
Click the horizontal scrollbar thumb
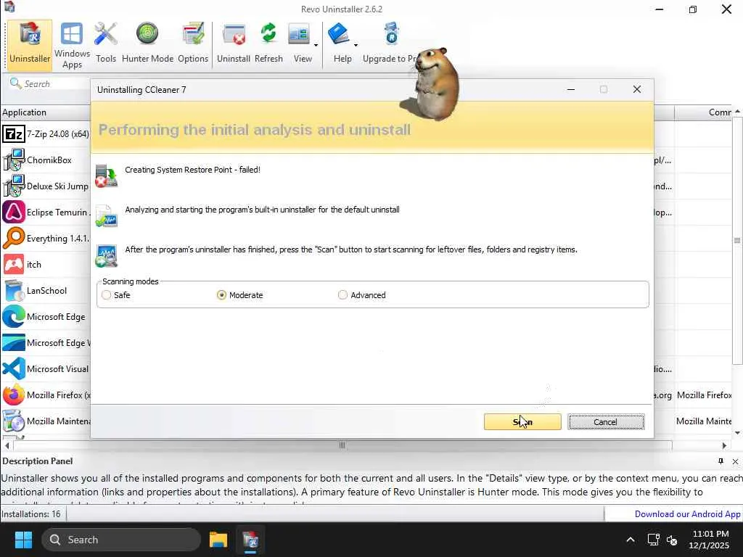[342, 445]
